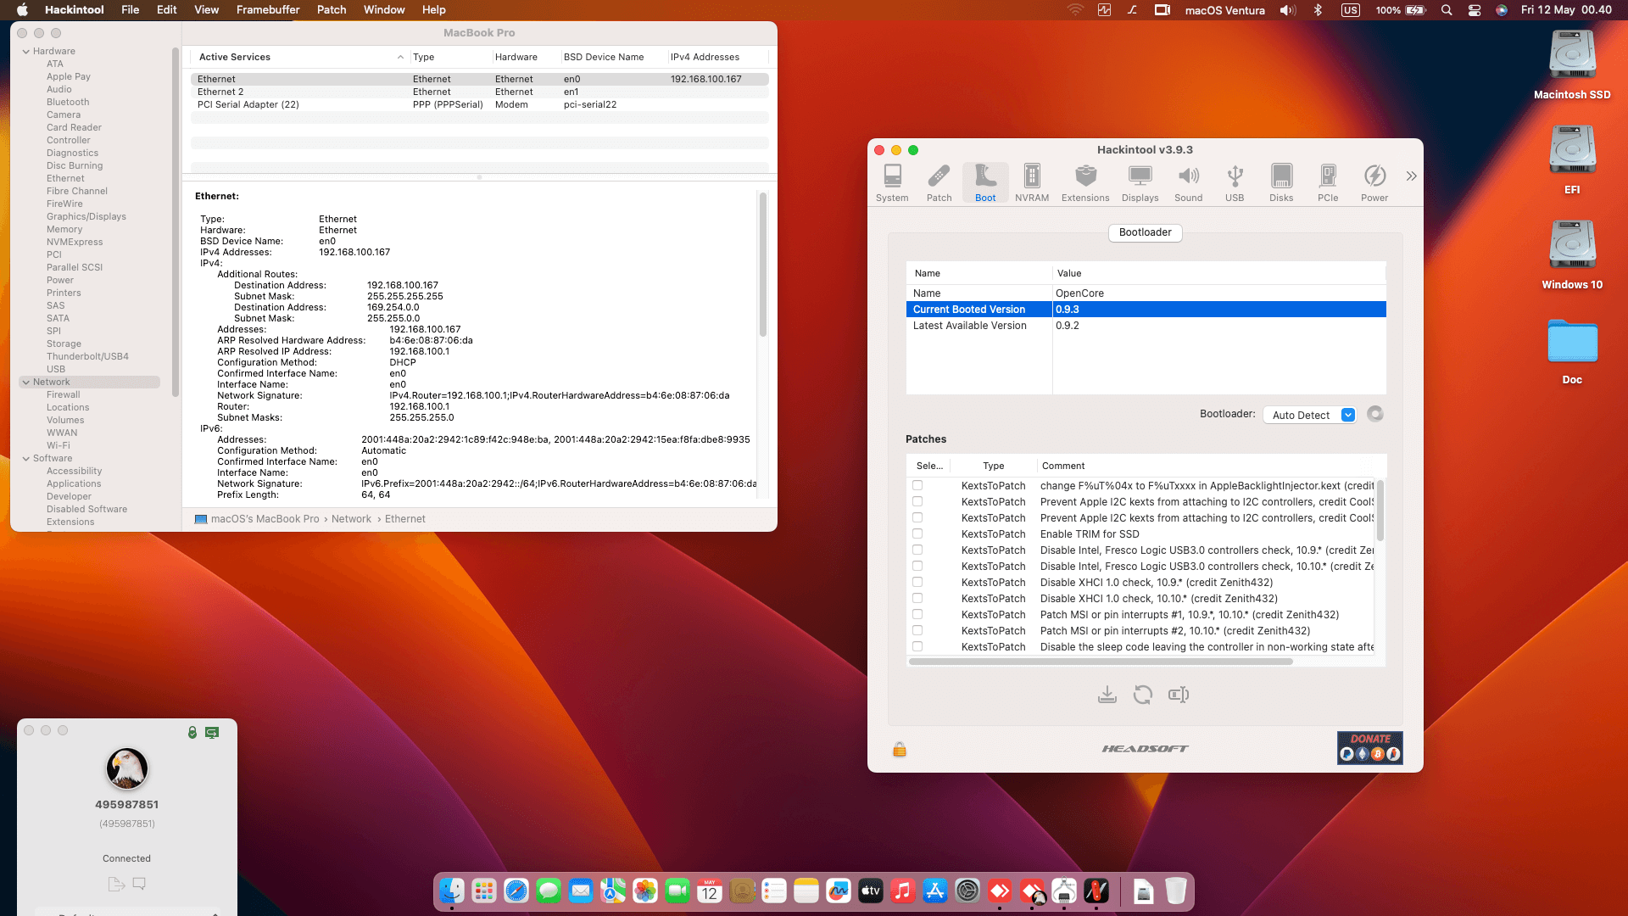
Task: Open the System tab in Hackintool
Action: (x=891, y=180)
